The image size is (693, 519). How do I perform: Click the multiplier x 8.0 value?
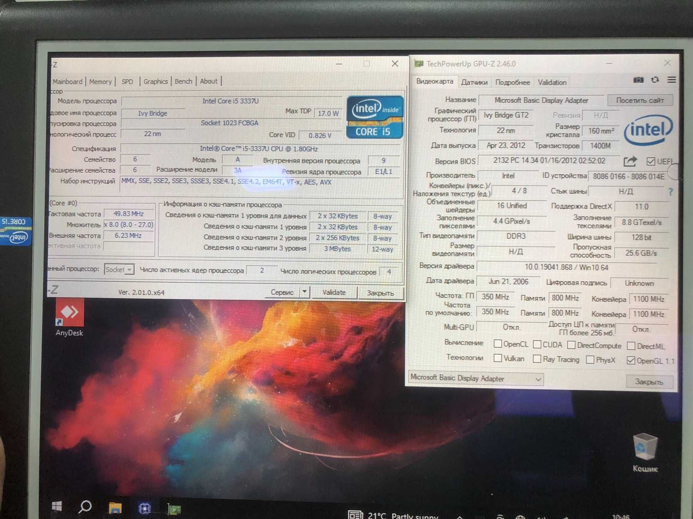click(129, 225)
